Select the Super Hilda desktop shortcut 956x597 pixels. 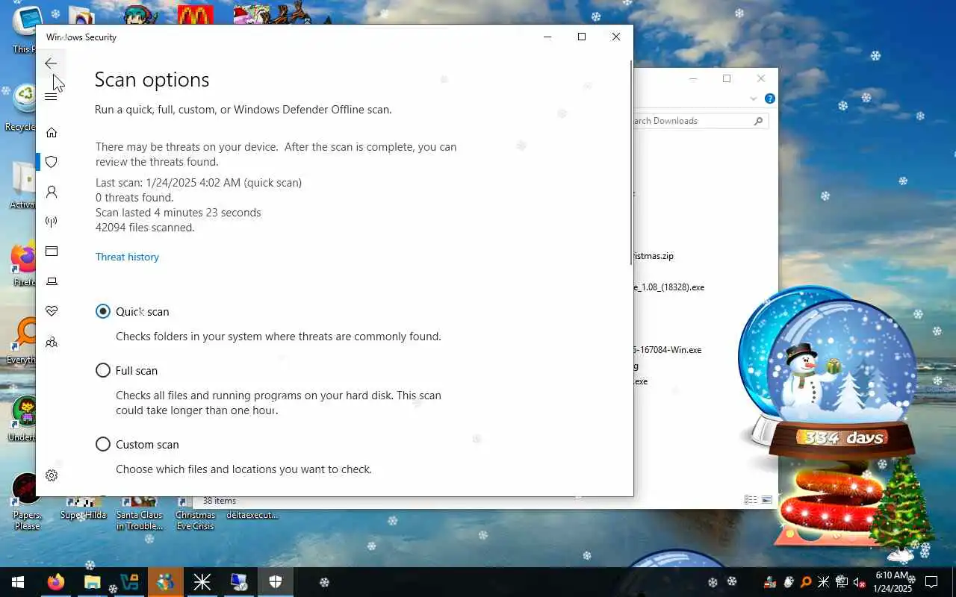tap(84, 509)
